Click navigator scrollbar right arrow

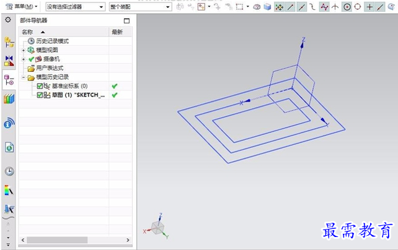coord(128,240)
